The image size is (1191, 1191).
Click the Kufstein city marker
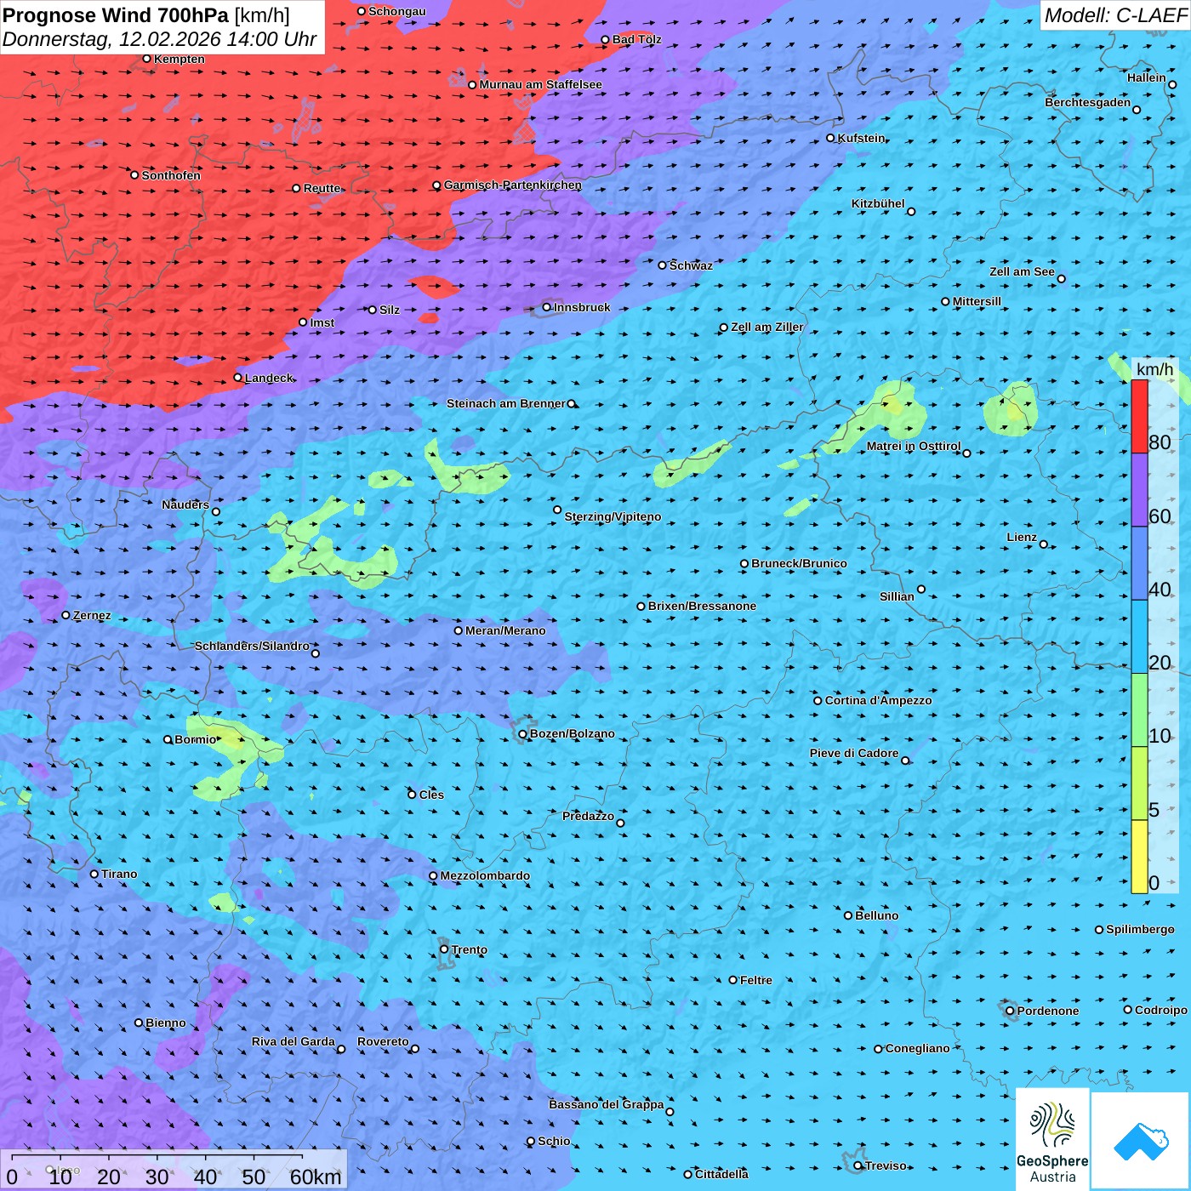coord(830,138)
